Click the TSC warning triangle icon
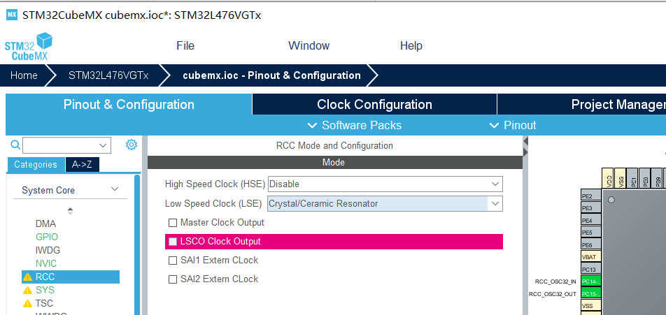Image resolution: width=666 pixels, height=315 pixels. click(x=27, y=304)
